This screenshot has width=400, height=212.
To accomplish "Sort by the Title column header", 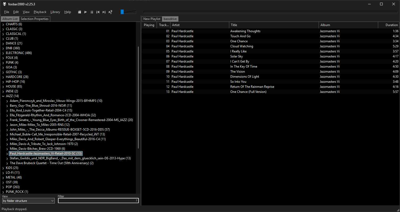I will 274,25.
